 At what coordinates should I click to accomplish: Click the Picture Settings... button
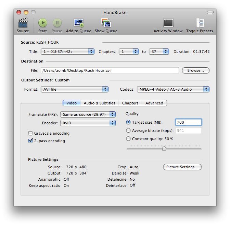click(182, 167)
